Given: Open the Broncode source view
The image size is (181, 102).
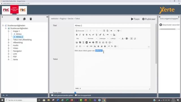Looking at the screenshot, I should point(80,31).
